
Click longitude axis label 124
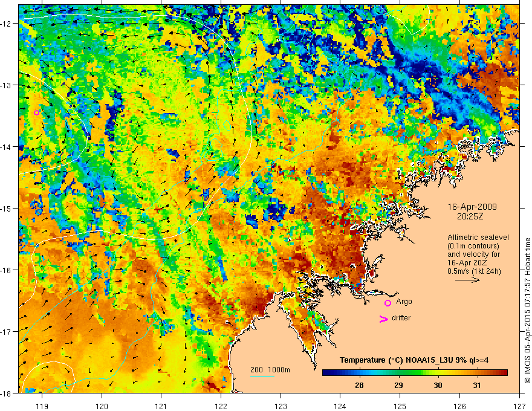(x=340, y=406)
